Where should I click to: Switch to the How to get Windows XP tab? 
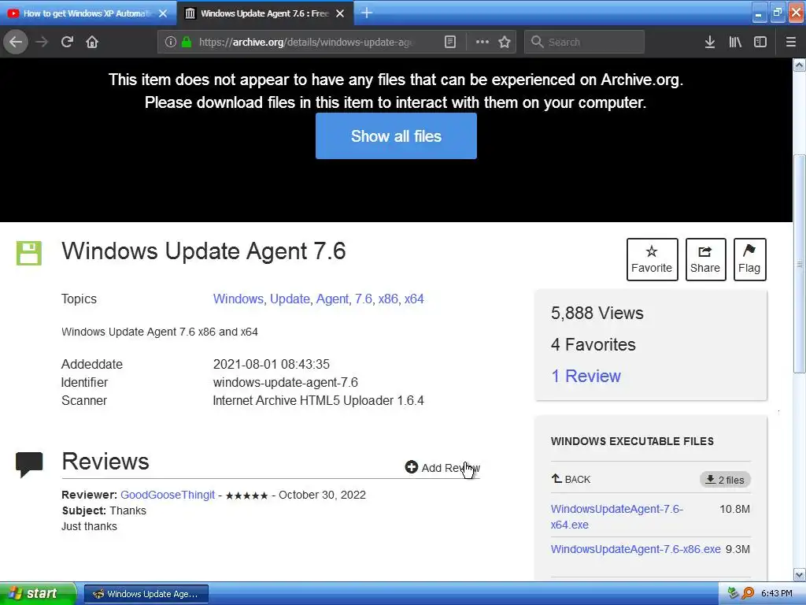[87, 13]
